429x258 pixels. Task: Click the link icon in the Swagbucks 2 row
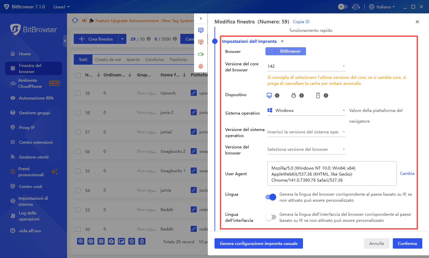pyautogui.click(x=194, y=151)
